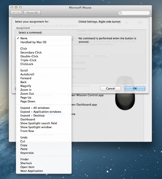The width and height of the screenshot is (162, 179).
Task: Assign the Forward command
Action: 44,78
